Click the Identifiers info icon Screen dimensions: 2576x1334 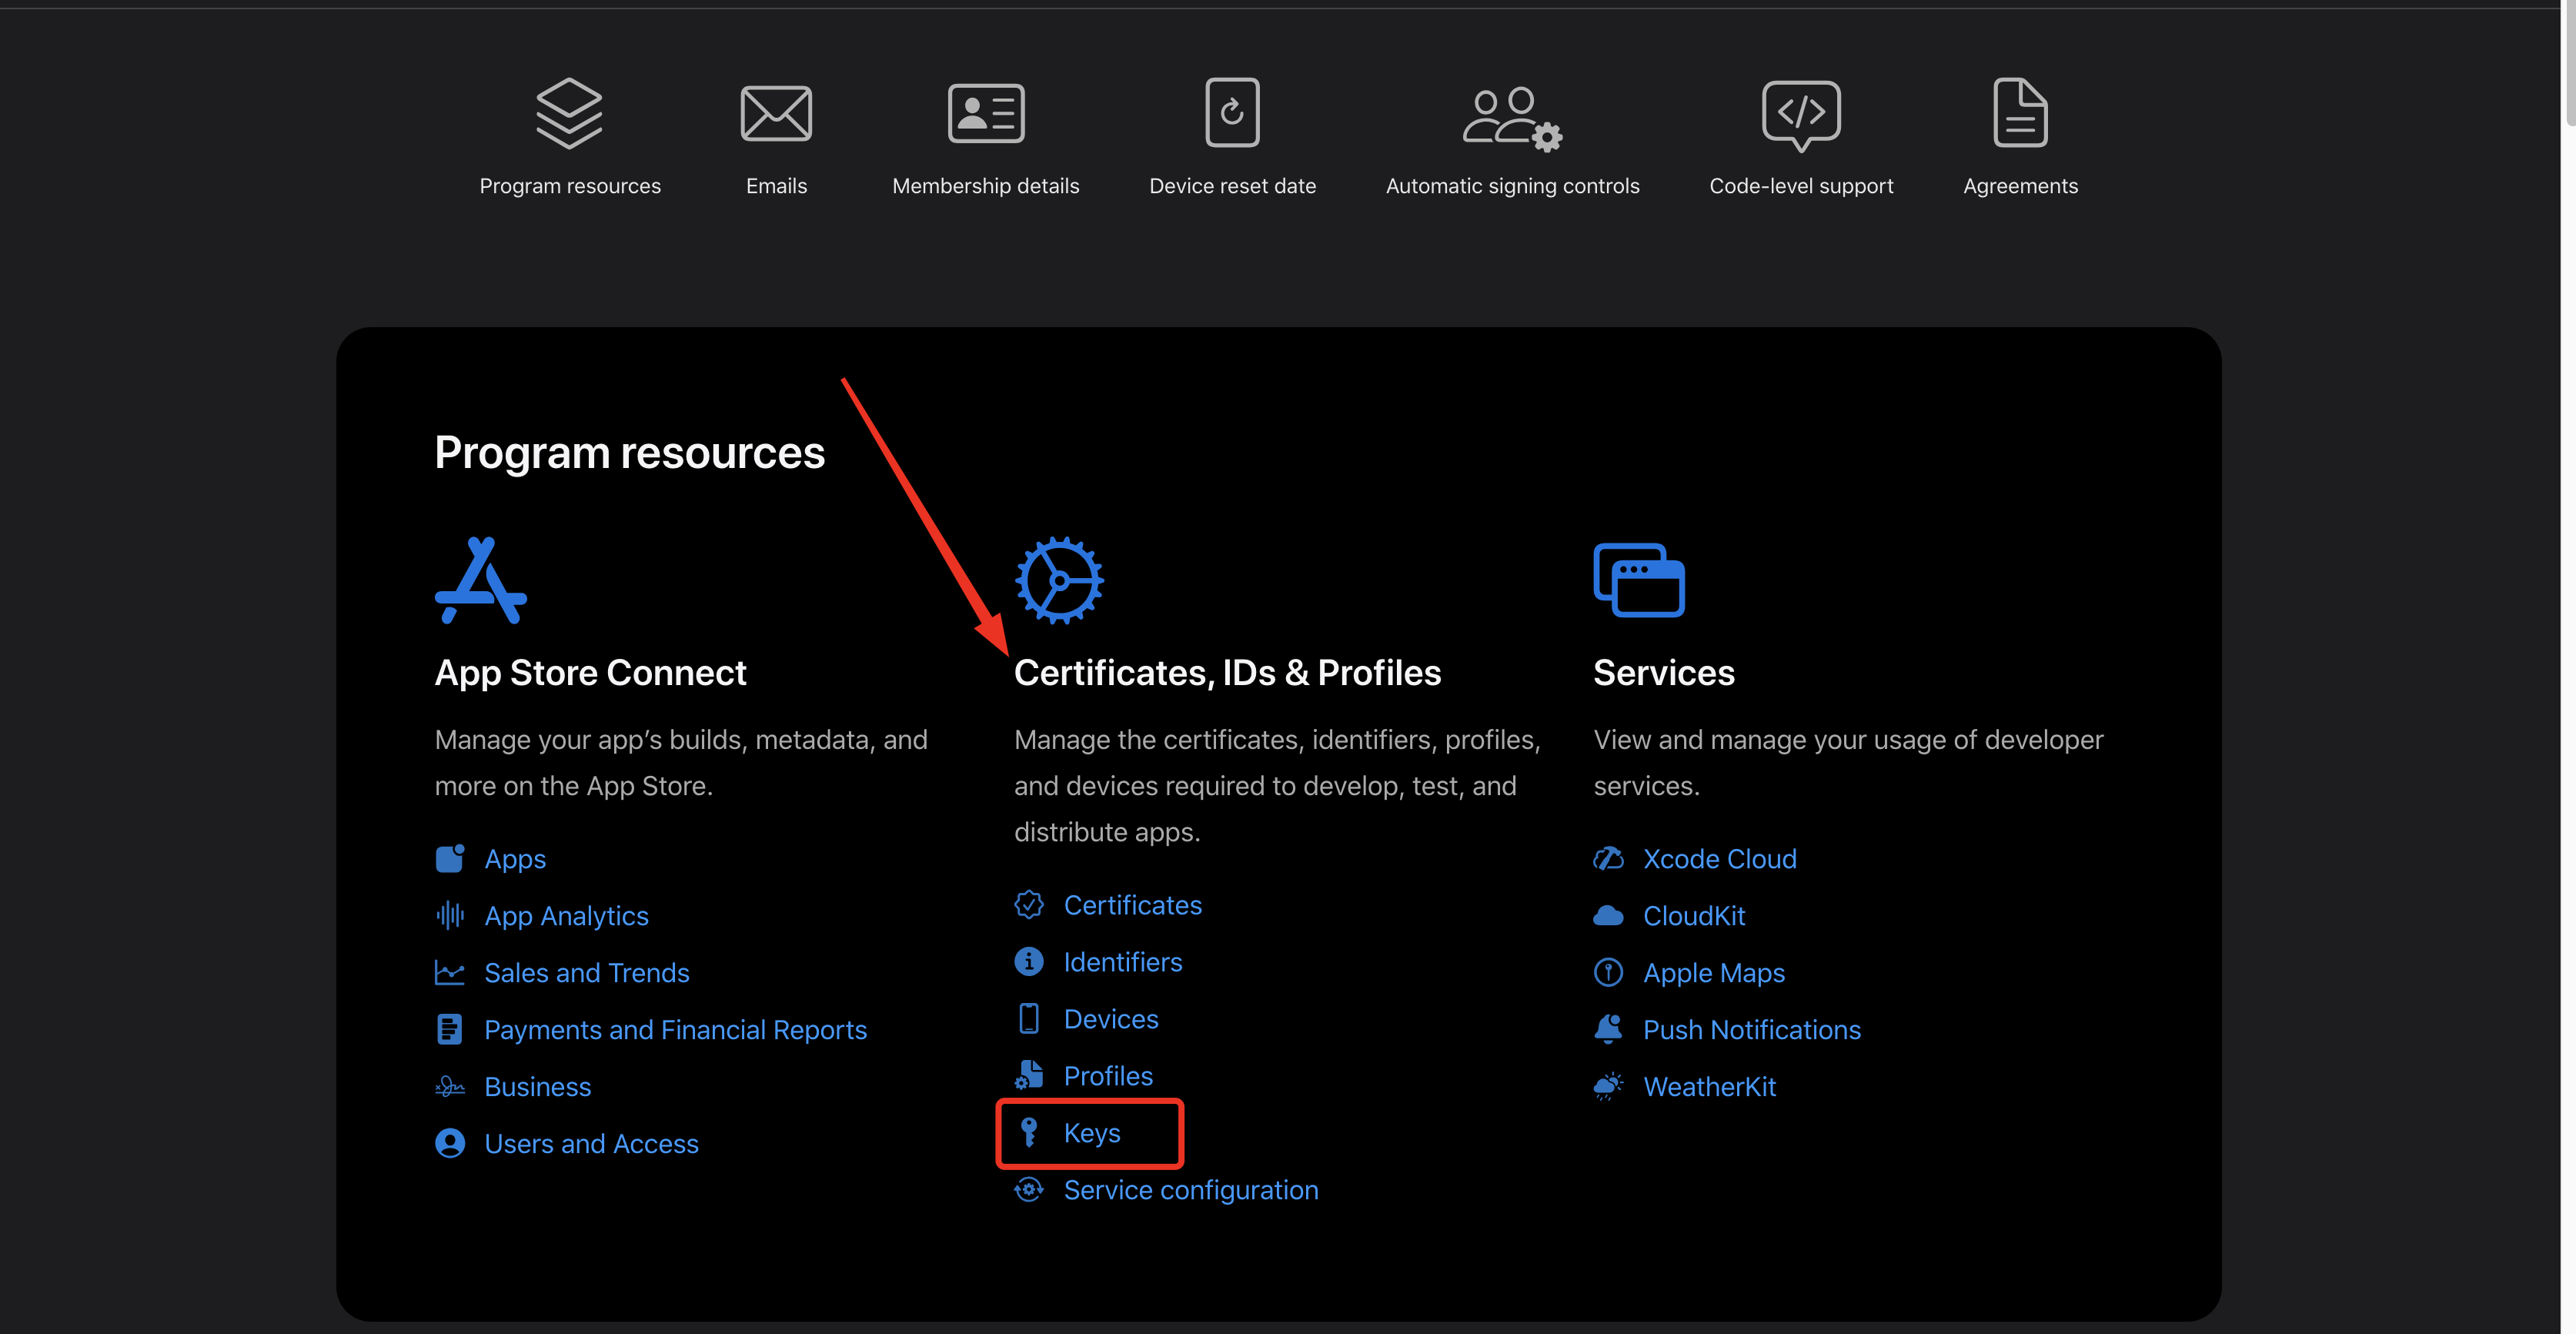pyautogui.click(x=1029, y=961)
